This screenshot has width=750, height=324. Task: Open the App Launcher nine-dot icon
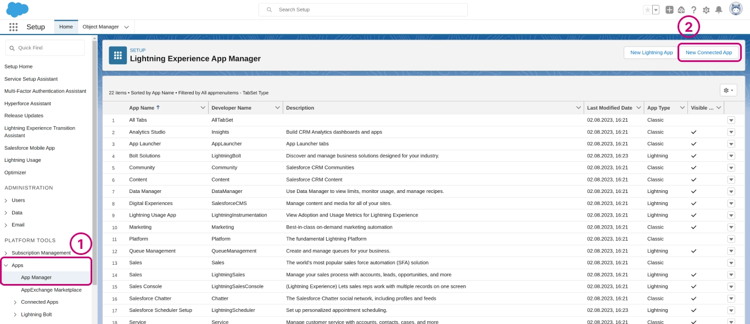point(13,27)
